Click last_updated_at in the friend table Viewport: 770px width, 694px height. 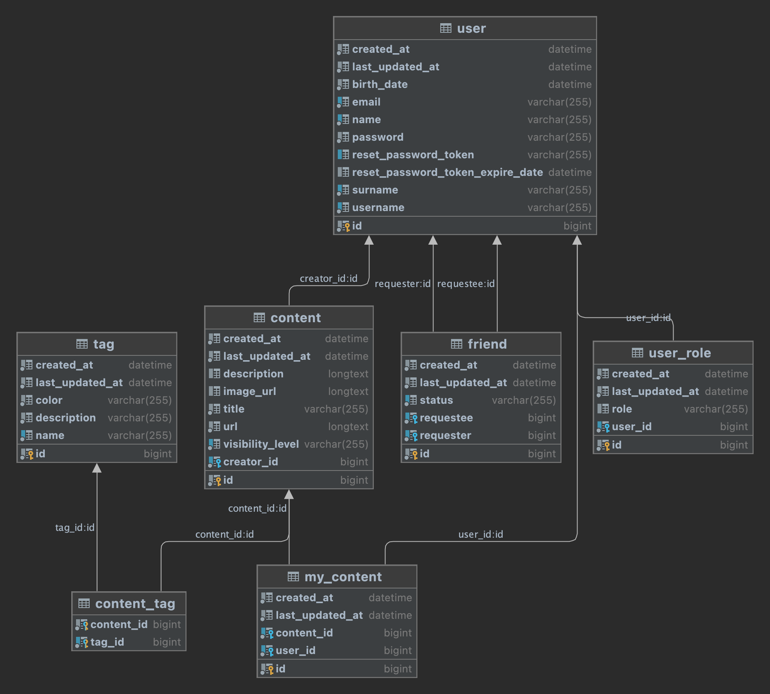481,383
